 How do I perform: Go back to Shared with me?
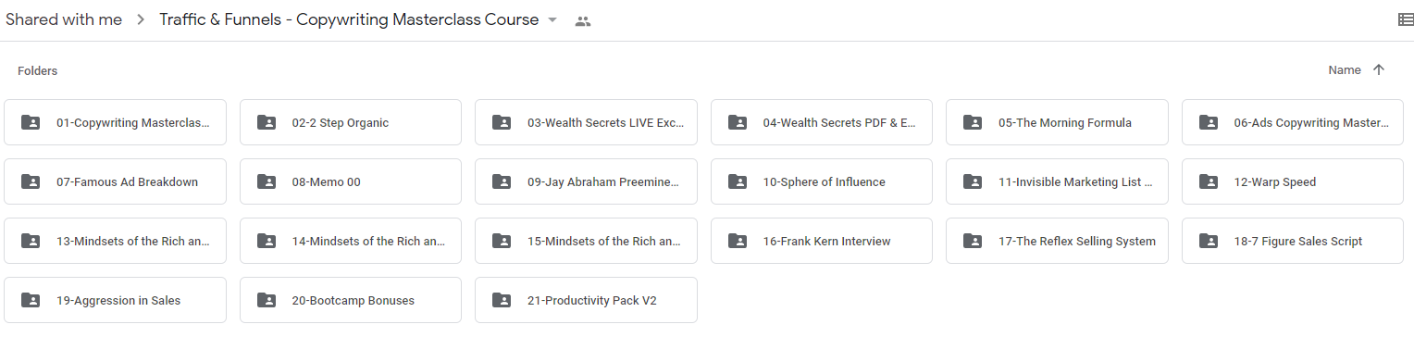64,19
